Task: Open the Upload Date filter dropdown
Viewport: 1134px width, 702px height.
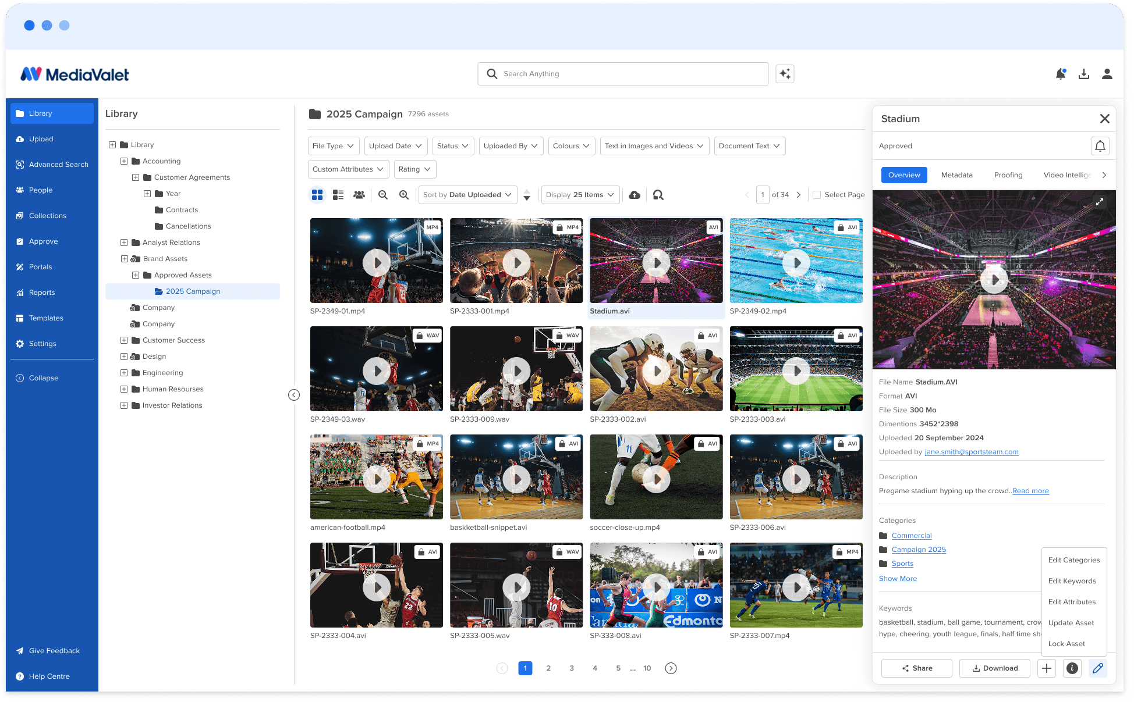Action: [396, 146]
